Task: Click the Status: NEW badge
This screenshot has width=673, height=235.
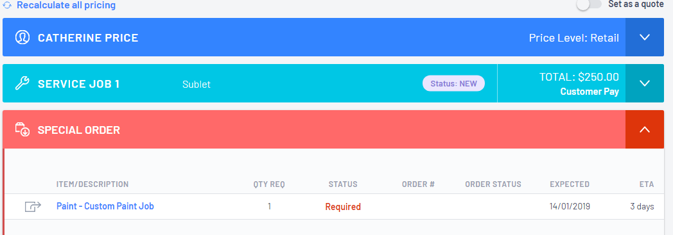Action: pyautogui.click(x=453, y=83)
